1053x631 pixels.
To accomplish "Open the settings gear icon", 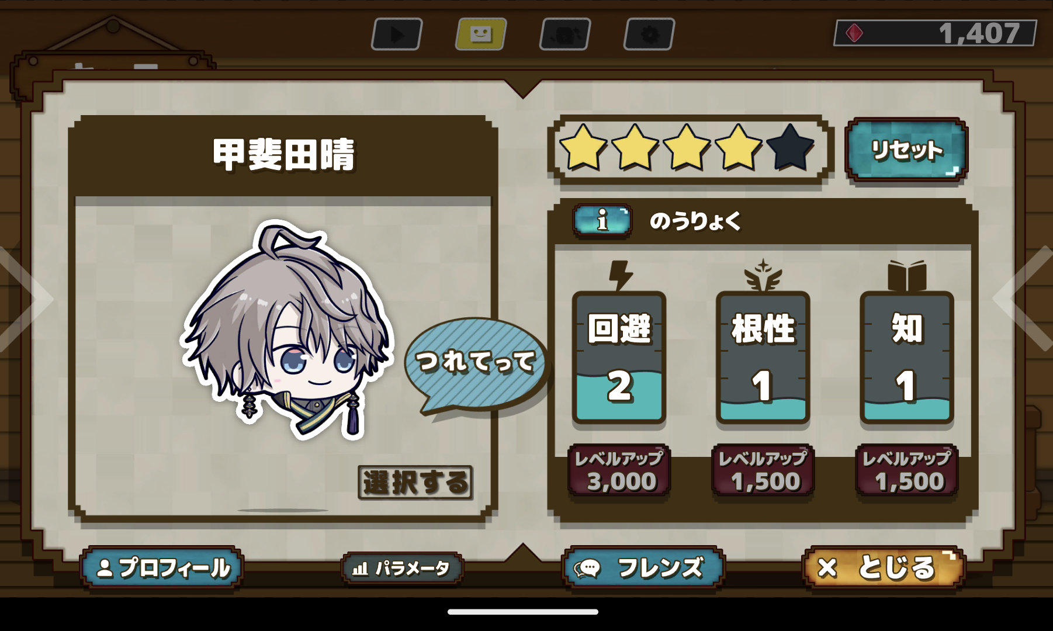I will coord(649,34).
